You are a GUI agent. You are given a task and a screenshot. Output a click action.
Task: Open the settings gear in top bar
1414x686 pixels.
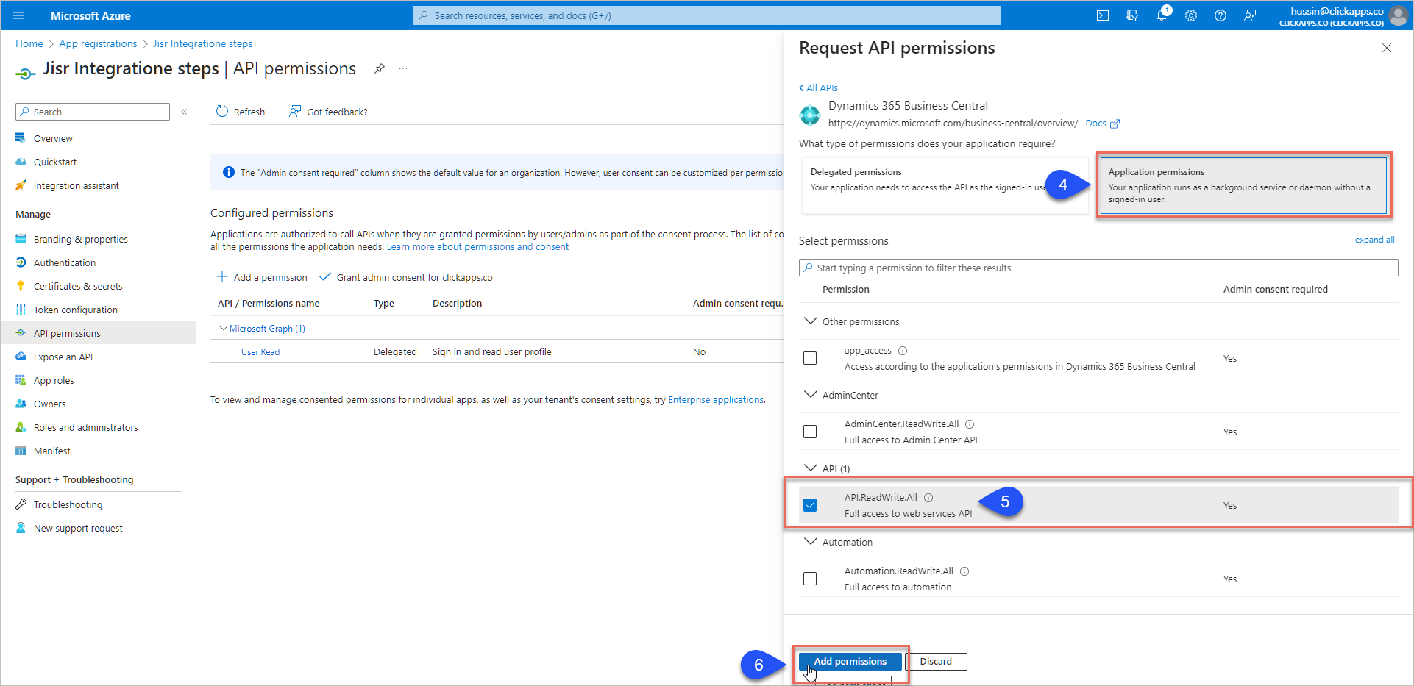[1191, 15]
